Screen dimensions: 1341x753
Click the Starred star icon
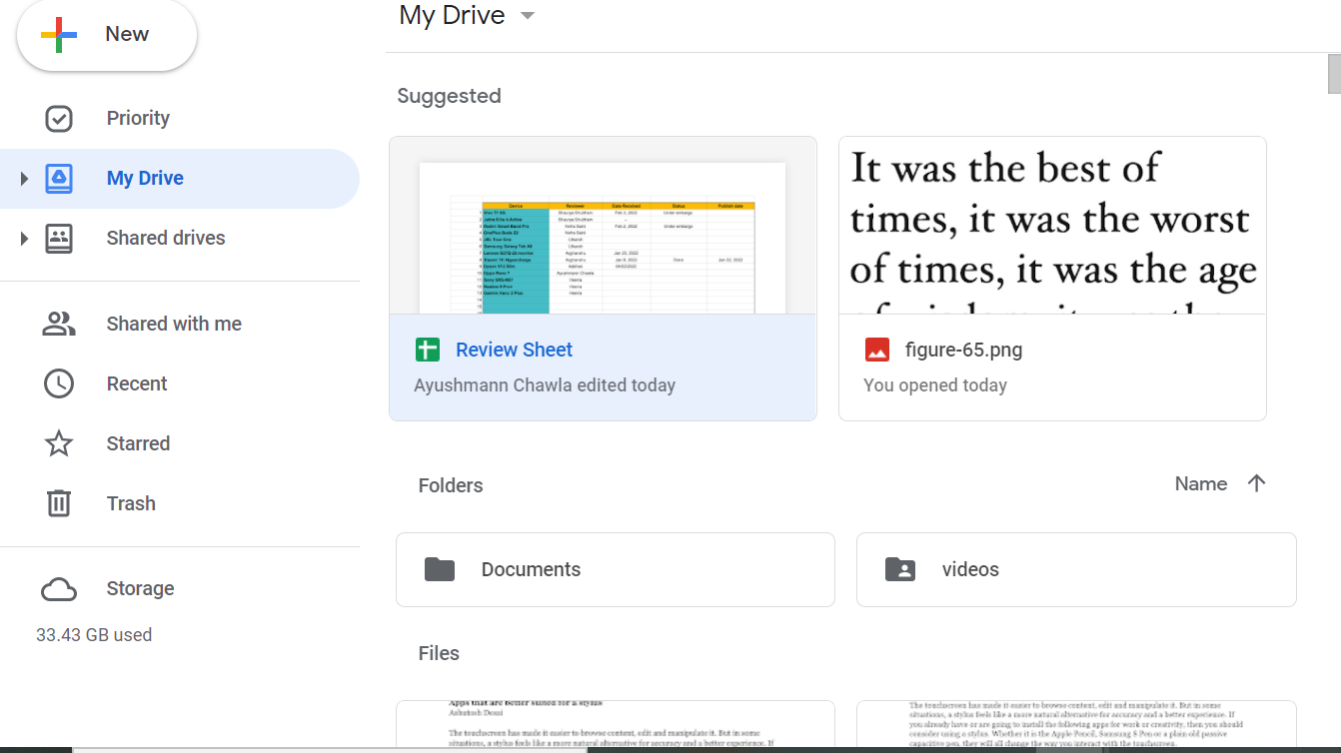tap(59, 443)
